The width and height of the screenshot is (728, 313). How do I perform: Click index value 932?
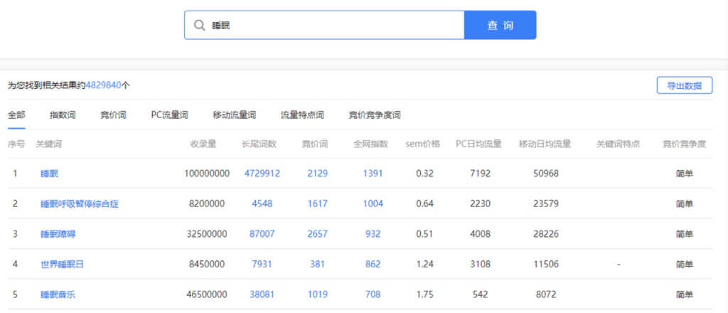(373, 234)
